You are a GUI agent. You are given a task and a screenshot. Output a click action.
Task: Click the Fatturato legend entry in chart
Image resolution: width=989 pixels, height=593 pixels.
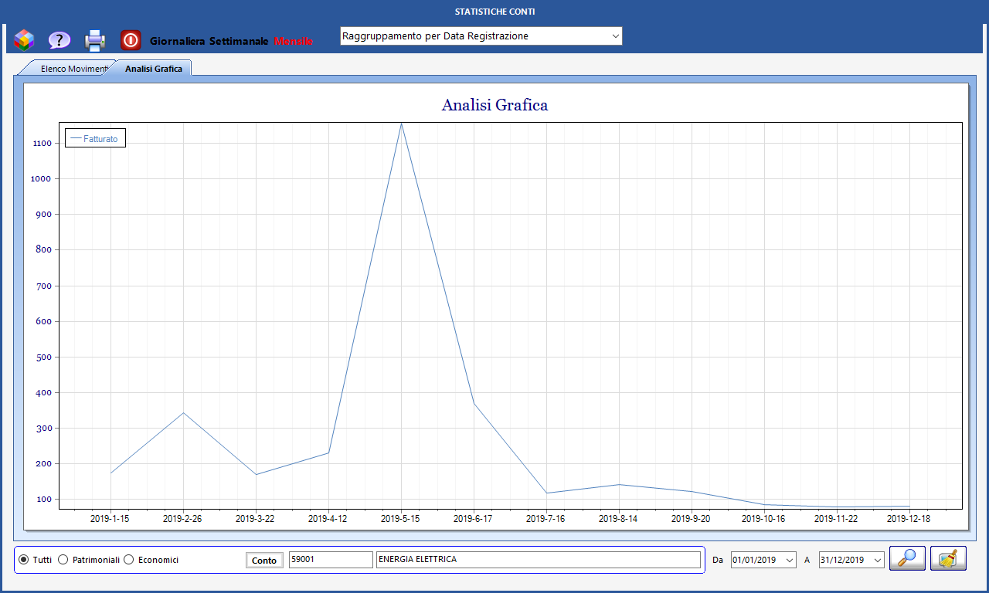(95, 138)
